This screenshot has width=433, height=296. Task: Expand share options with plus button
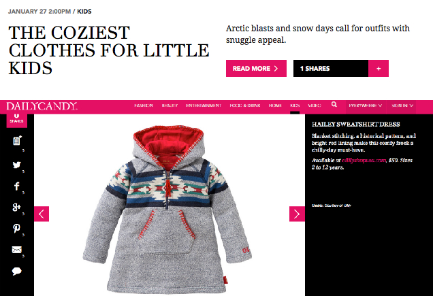coord(379,69)
